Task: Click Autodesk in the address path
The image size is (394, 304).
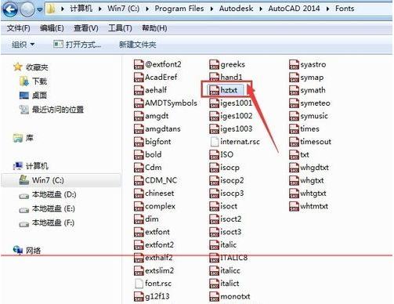Action: coord(236,9)
